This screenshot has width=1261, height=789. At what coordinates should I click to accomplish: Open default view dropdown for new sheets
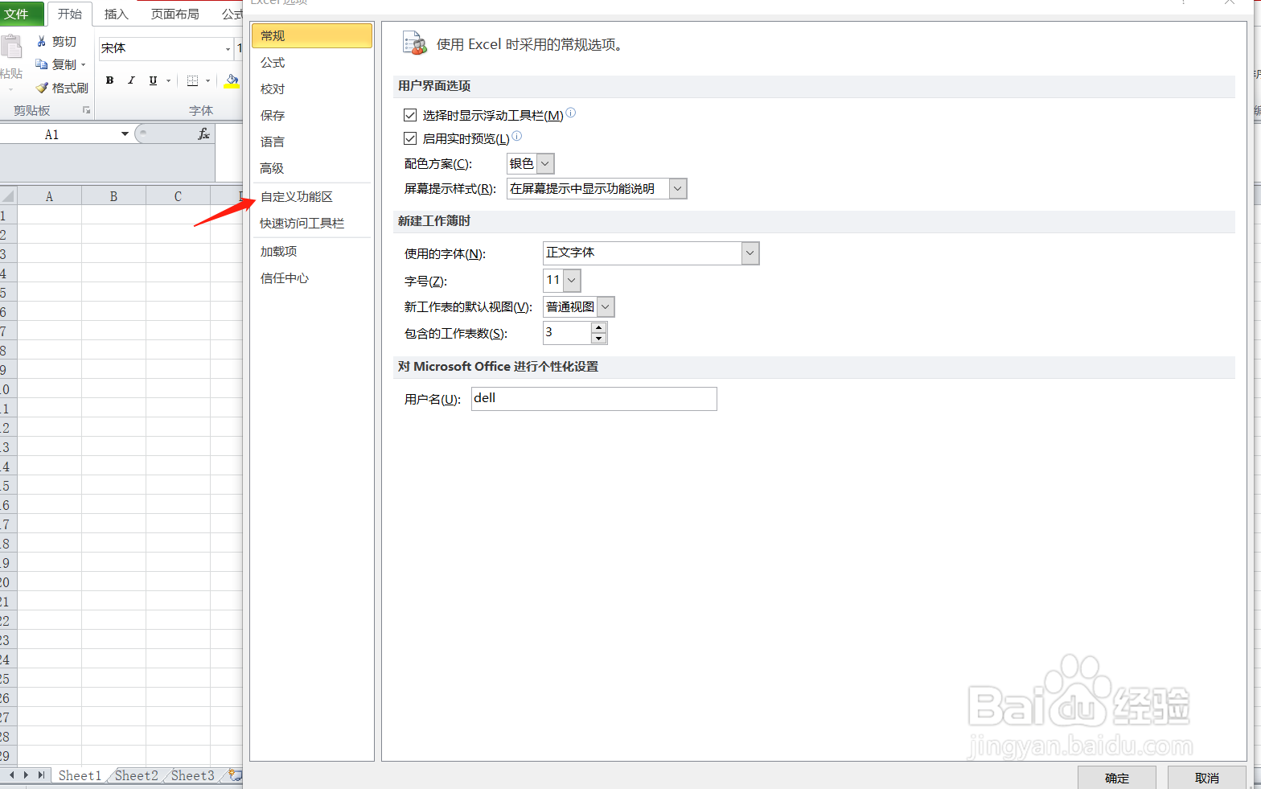[x=606, y=306]
